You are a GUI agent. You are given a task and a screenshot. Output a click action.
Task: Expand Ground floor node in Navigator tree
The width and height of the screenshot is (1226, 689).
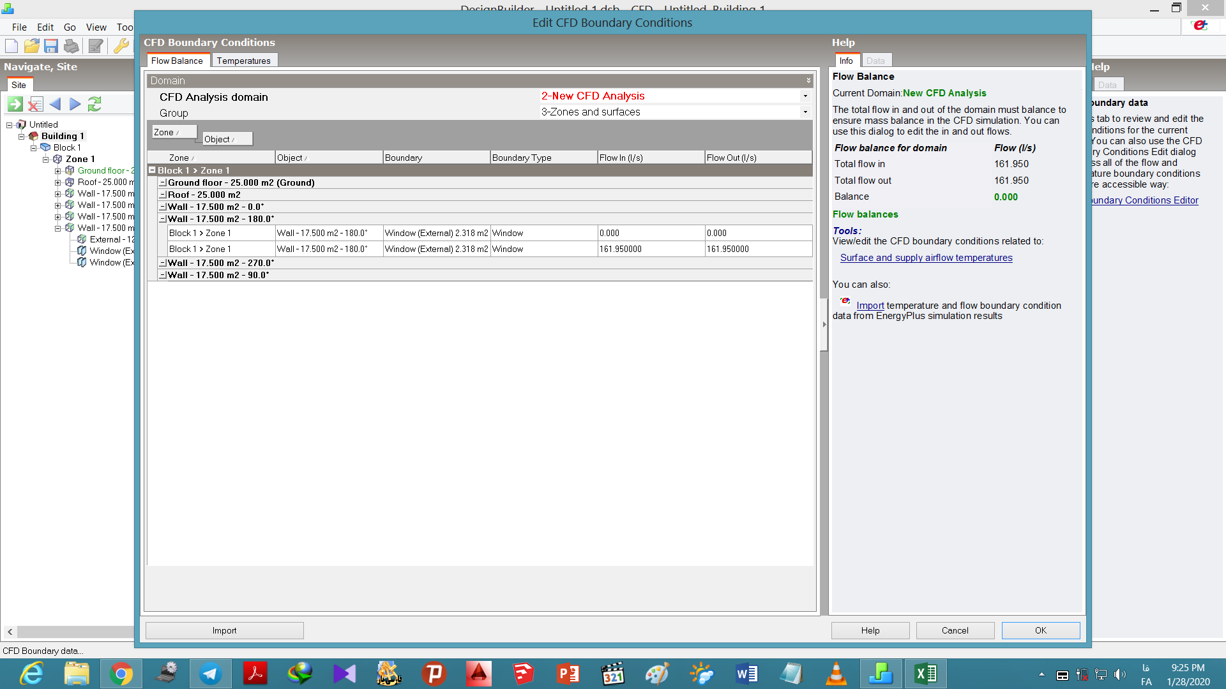coord(57,171)
